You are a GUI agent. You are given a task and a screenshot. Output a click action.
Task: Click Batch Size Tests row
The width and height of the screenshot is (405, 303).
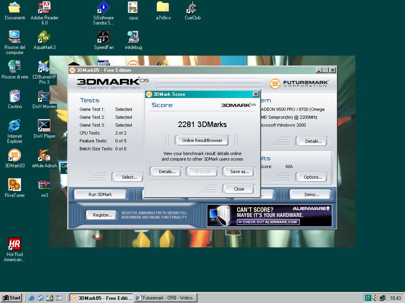103,149
